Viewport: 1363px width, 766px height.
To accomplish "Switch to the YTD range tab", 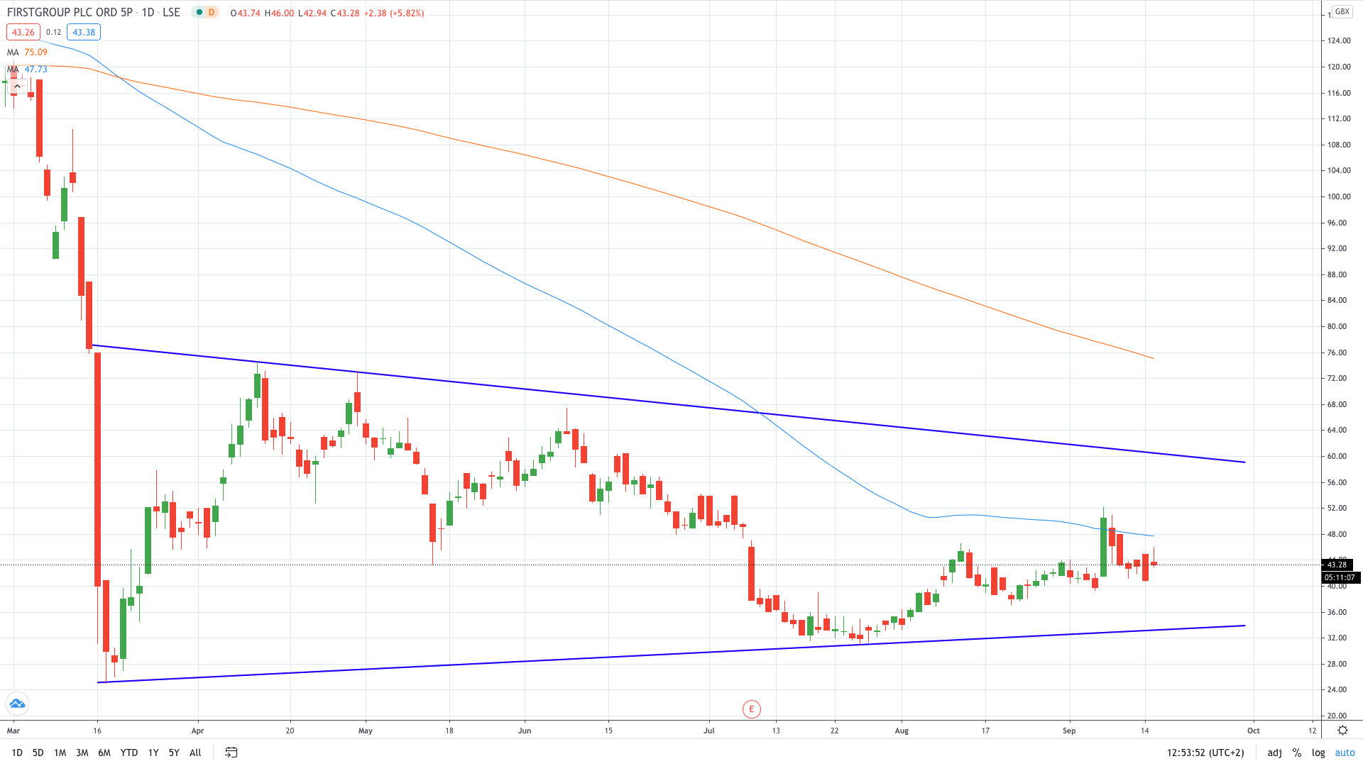I will pos(128,753).
